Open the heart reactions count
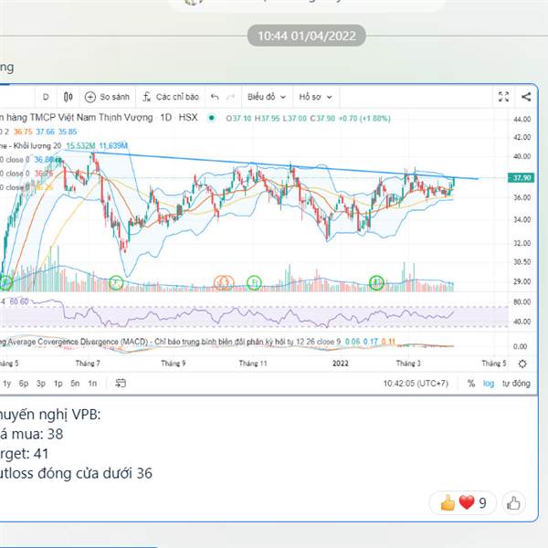The width and height of the screenshot is (548, 548). click(x=463, y=503)
